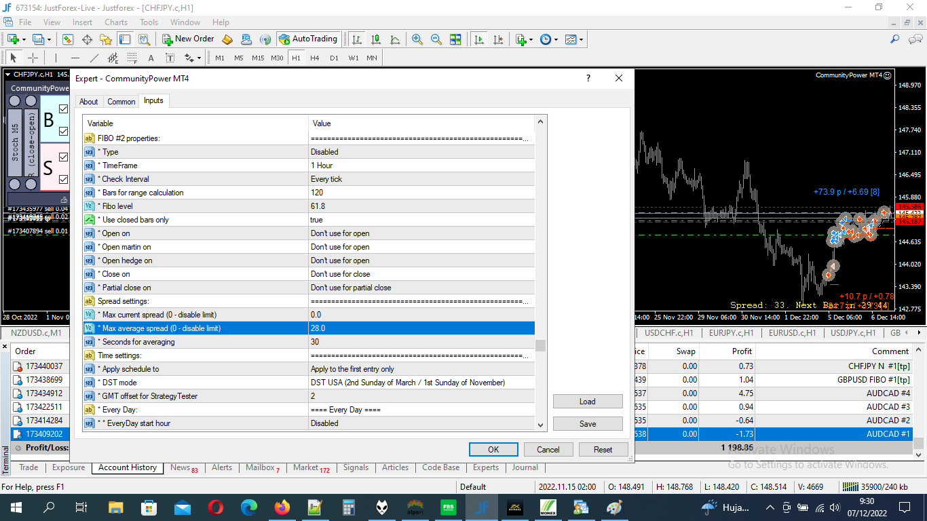The image size is (927, 521).
Task: Toggle the upper checkbox beside S panel
Action: coord(64,157)
